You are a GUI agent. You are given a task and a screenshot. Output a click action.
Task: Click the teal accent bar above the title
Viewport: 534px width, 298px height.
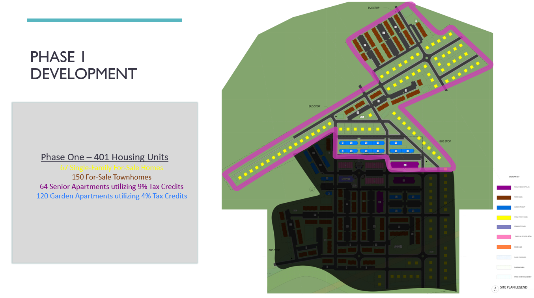click(x=105, y=20)
